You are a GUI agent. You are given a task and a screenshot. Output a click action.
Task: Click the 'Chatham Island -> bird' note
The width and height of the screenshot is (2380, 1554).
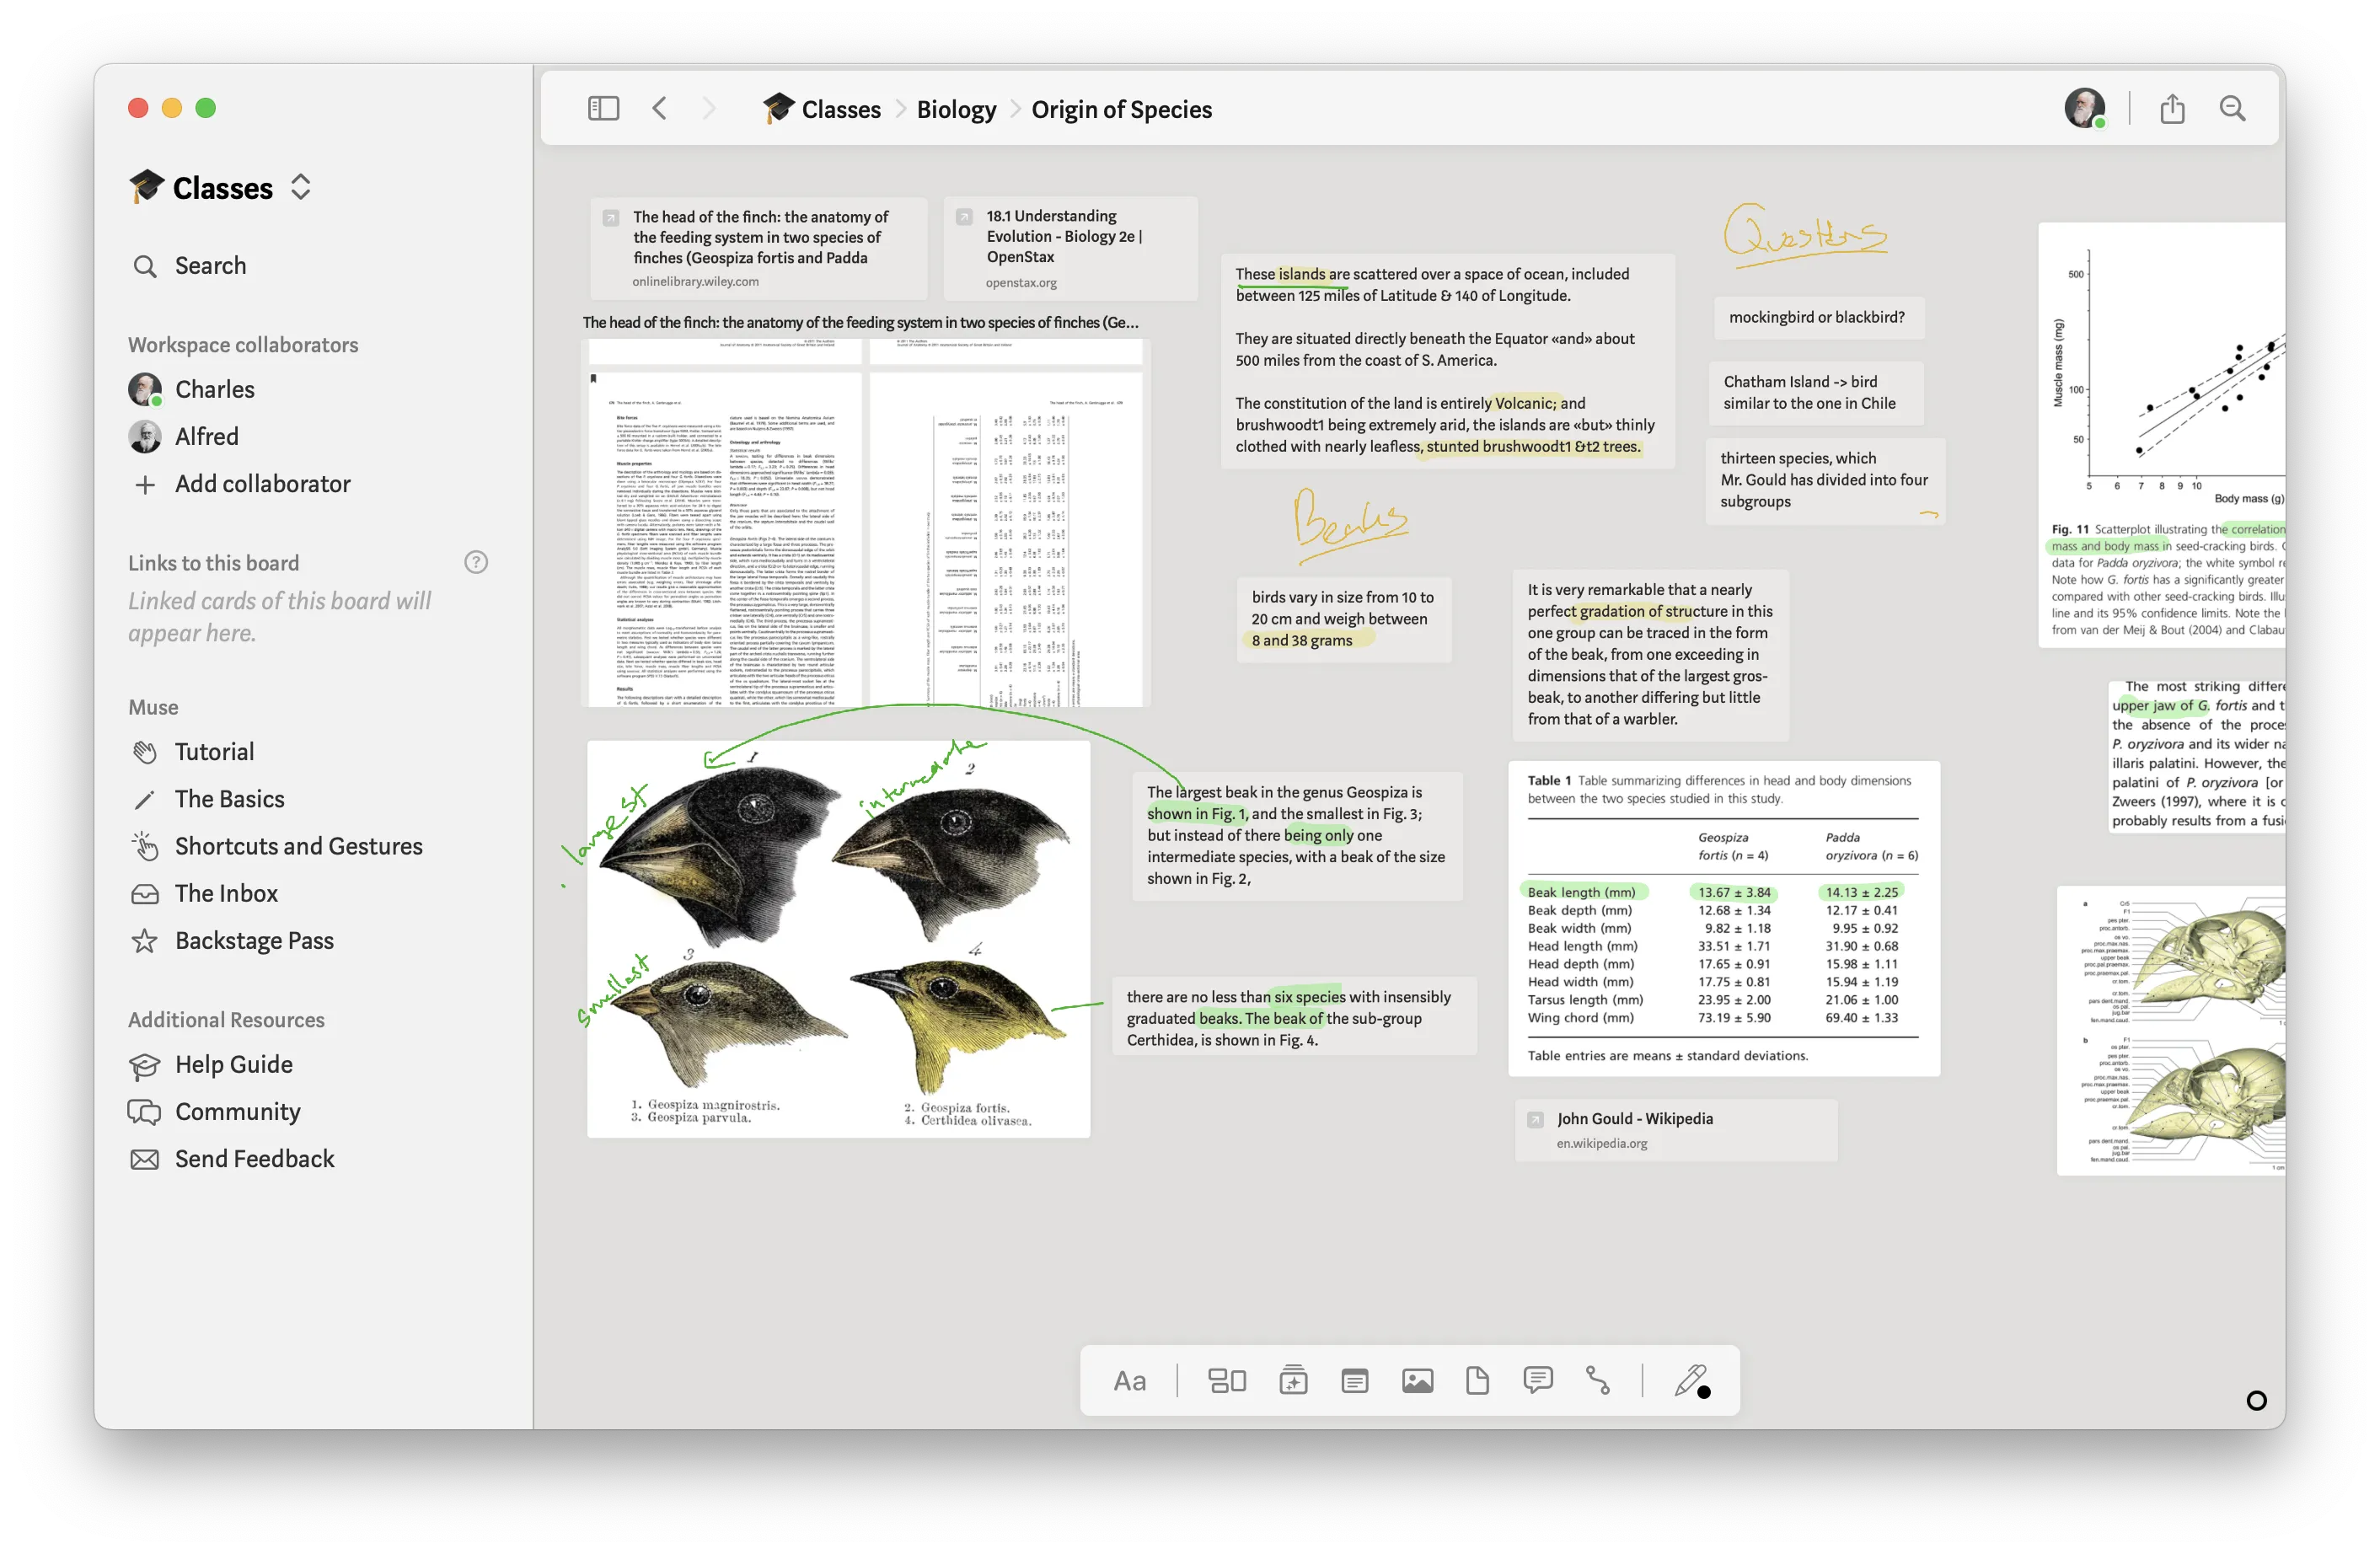click(1816, 392)
